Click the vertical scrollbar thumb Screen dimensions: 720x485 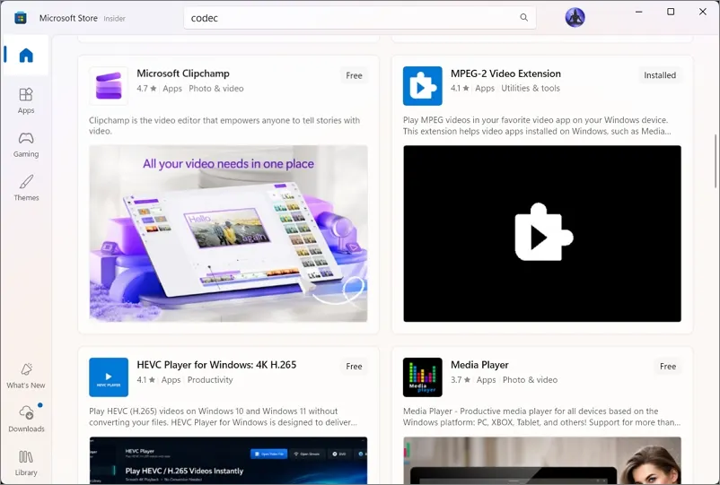(x=715, y=160)
